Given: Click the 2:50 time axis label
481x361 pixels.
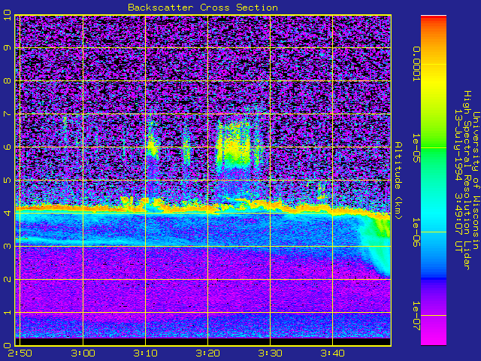Looking at the screenshot, I should [20, 353].
